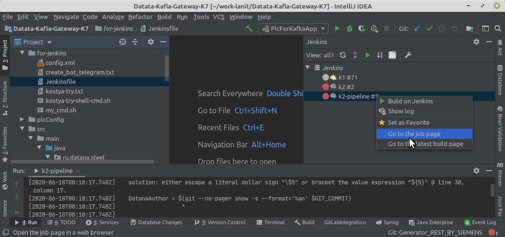Open the Terminal tool window
The height and width of the screenshot is (237, 505).
(x=271, y=222)
